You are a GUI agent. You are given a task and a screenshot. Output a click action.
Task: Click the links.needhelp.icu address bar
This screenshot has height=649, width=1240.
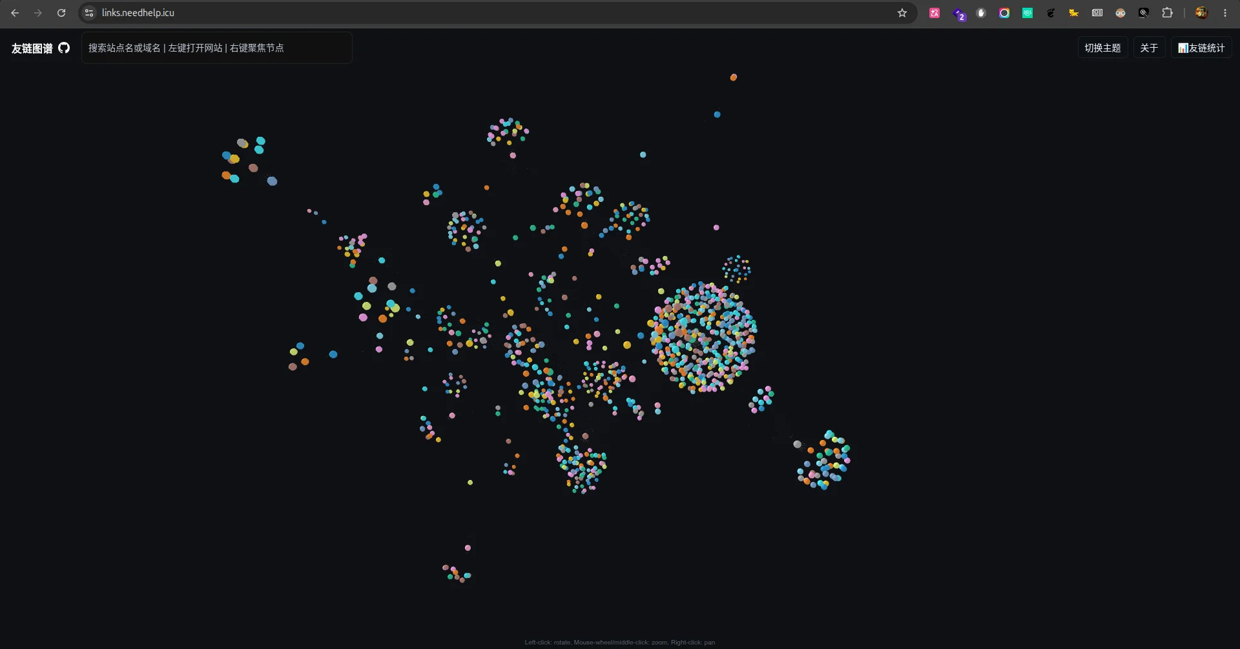pyautogui.click(x=491, y=13)
